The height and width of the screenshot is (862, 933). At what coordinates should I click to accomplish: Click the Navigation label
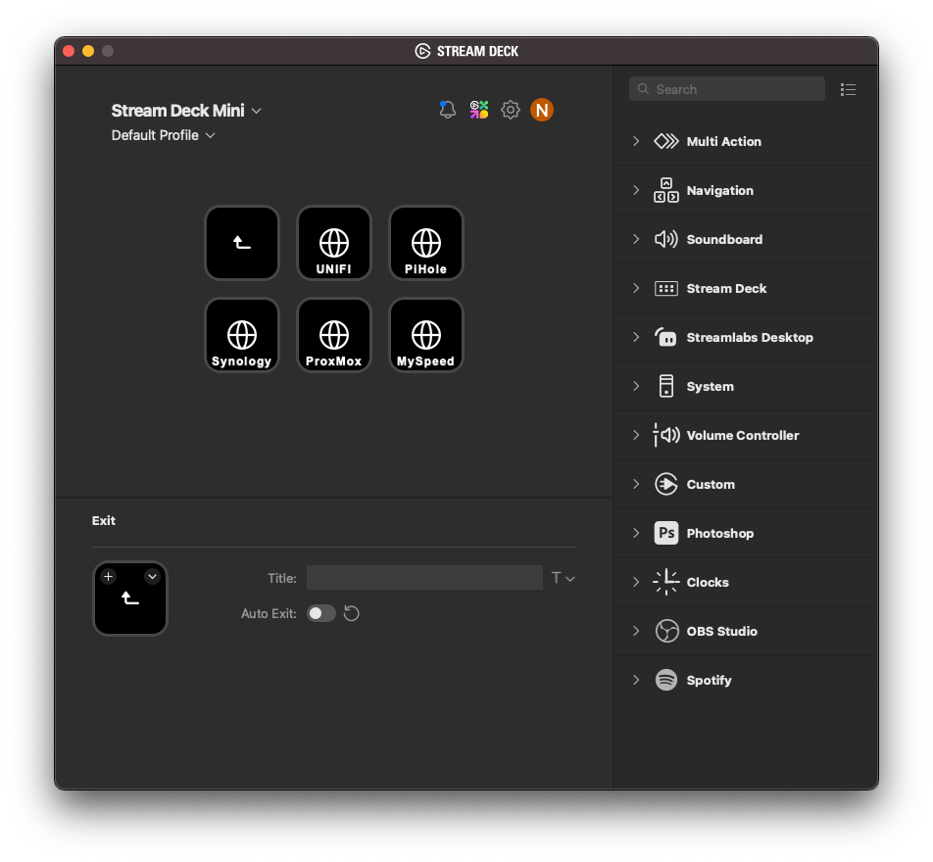[720, 190]
